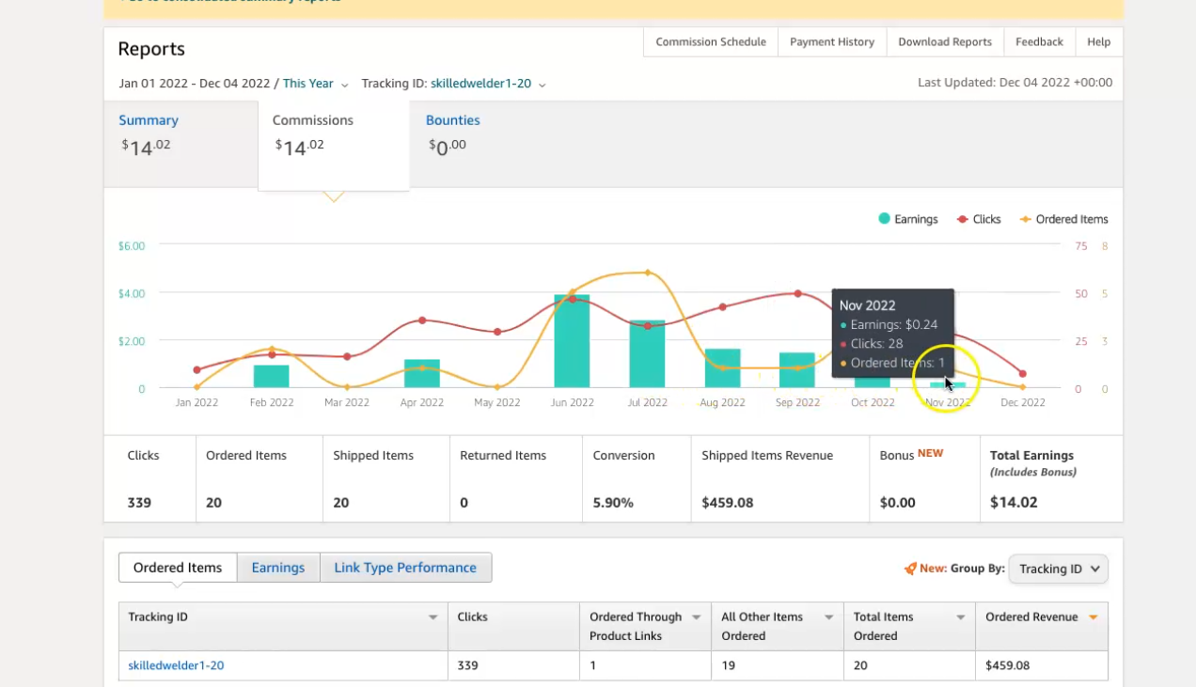Toggle the Clicks series in the chart legend
Screen dimensions: 1196x687
pyautogui.click(x=979, y=219)
